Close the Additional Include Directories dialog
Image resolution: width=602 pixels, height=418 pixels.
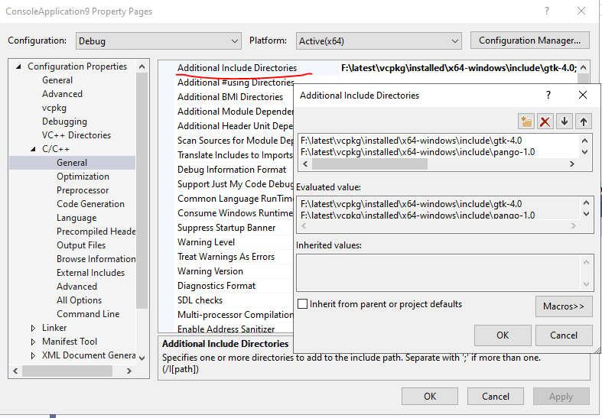click(x=582, y=95)
